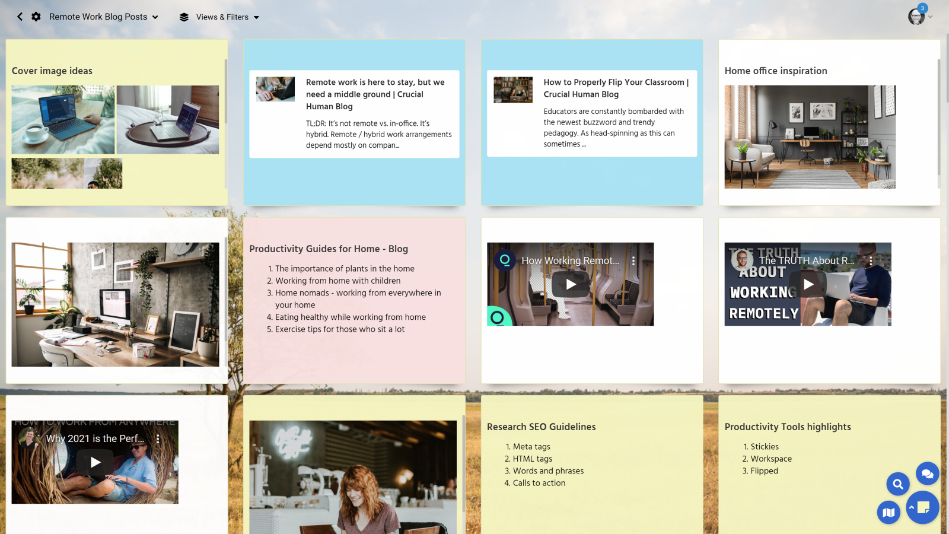This screenshot has width=949, height=534.
Task: Click the TL;DR summary text of remote article
Action: click(379, 134)
